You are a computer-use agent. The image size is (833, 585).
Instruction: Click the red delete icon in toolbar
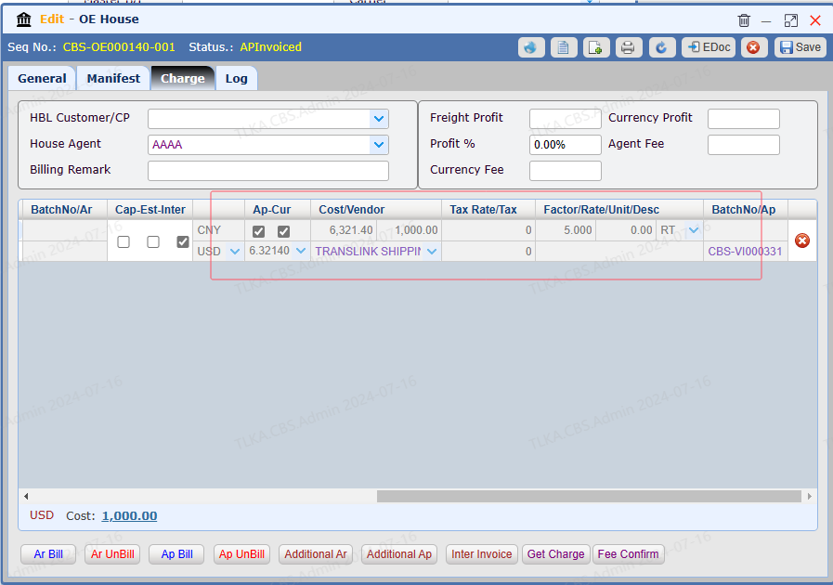click(x=753, y=47)
